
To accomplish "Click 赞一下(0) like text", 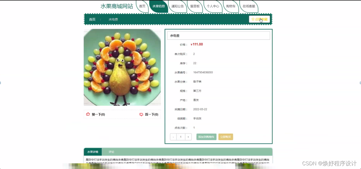I will [x=98, y=114].
